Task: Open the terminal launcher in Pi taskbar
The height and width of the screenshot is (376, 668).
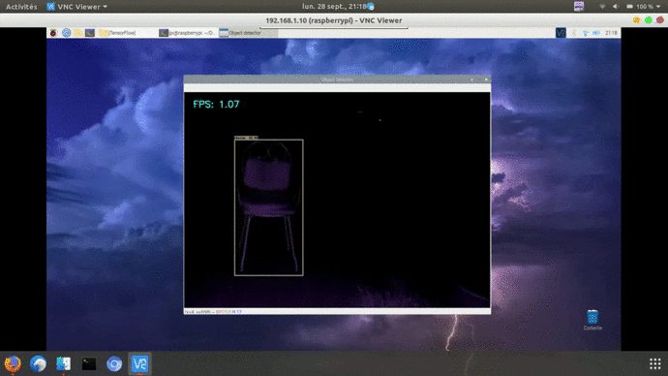Action: pyautogui.click(x=89, y=33)
